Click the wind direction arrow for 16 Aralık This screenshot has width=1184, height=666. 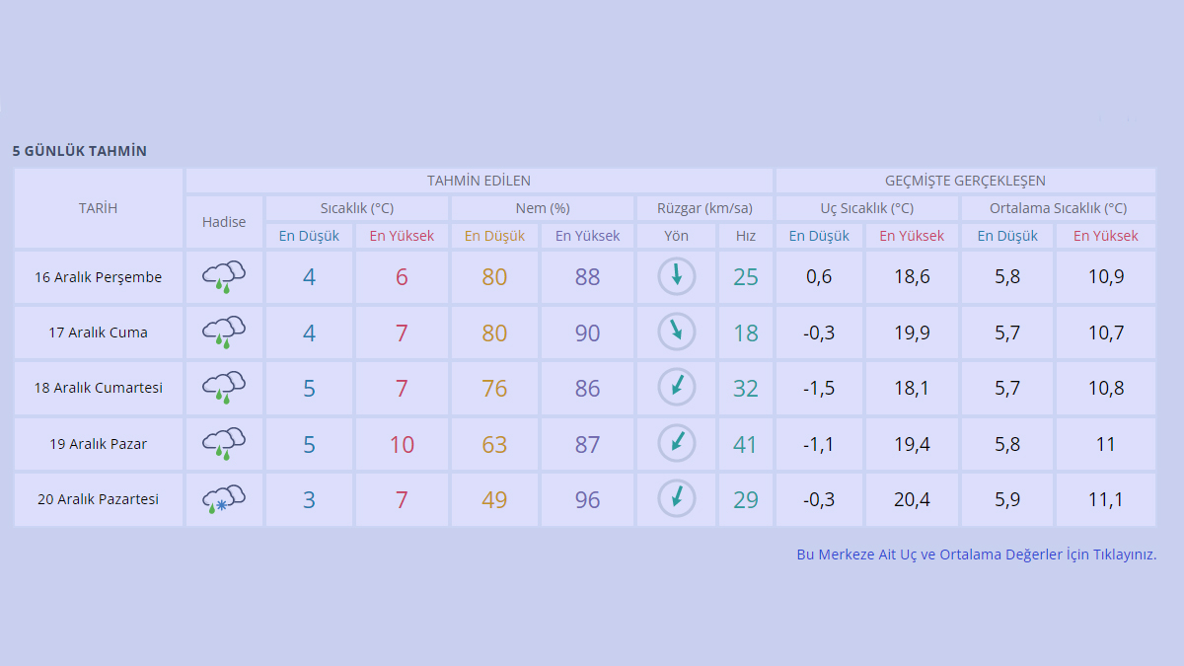677,277
